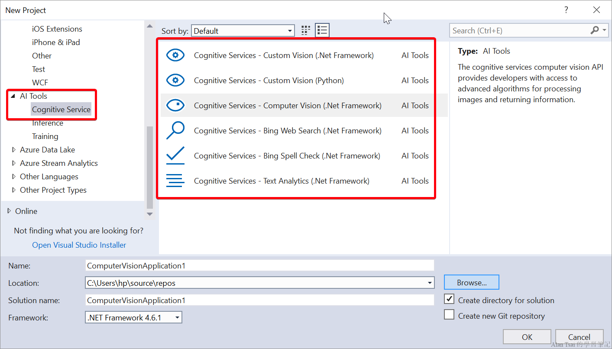Click the Custom Vision (Python) eye icon

coord(175,81)
